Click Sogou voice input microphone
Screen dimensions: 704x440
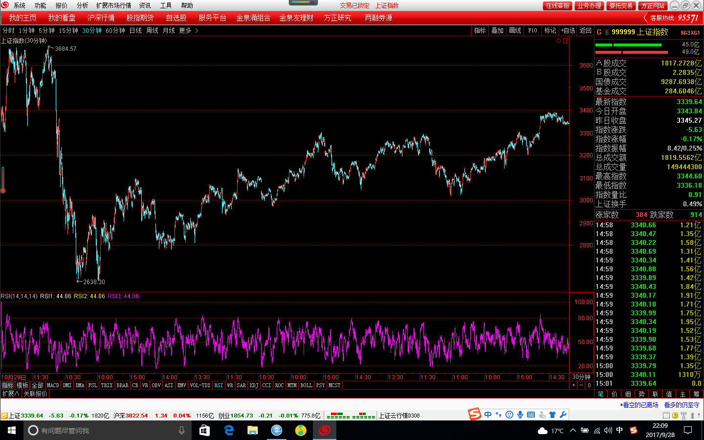[520, 415]
